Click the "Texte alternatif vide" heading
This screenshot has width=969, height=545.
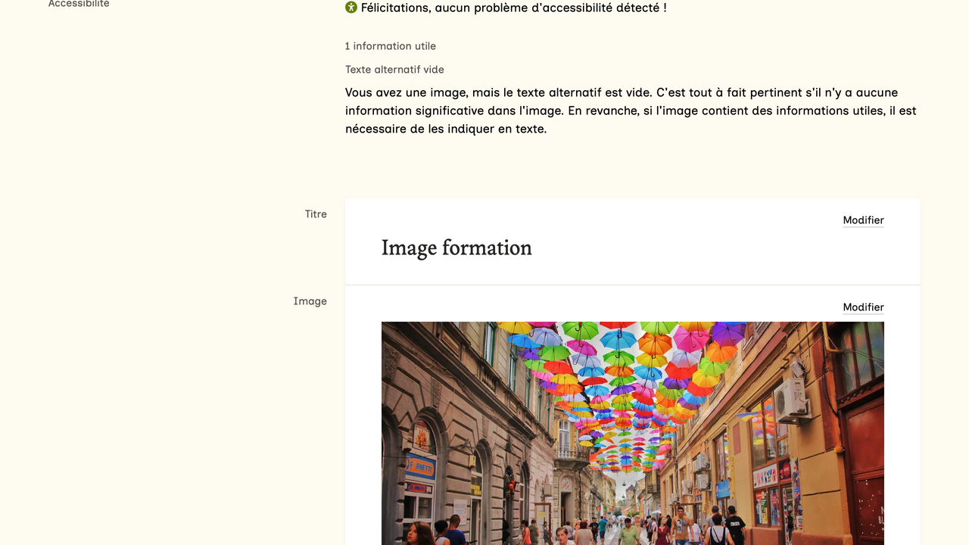[x=394, y=70]
